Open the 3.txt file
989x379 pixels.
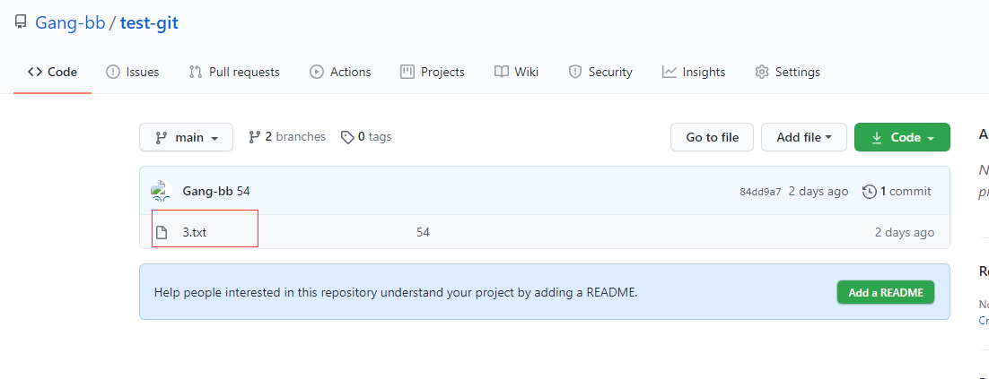[194, 232]
